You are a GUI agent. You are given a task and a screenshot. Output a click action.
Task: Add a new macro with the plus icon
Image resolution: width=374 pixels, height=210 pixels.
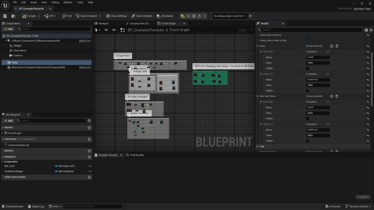89,151
